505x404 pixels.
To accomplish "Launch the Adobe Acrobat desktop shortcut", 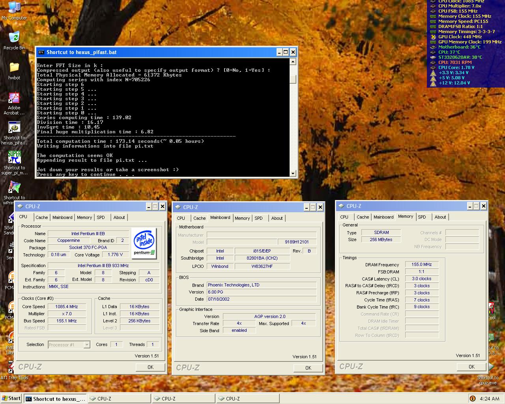I will (x=14, y=103).
